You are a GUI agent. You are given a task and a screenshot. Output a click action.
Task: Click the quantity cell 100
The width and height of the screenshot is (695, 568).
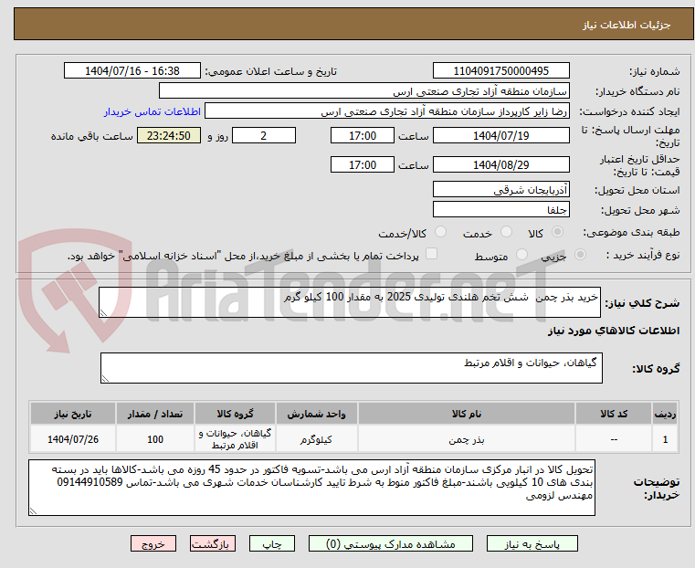tap(155, 439)
